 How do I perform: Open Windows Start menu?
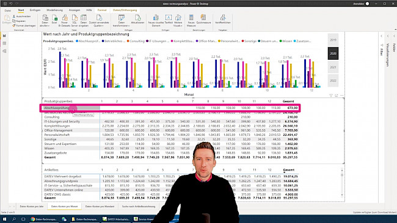pyautogui.click(x=4, y=219)
